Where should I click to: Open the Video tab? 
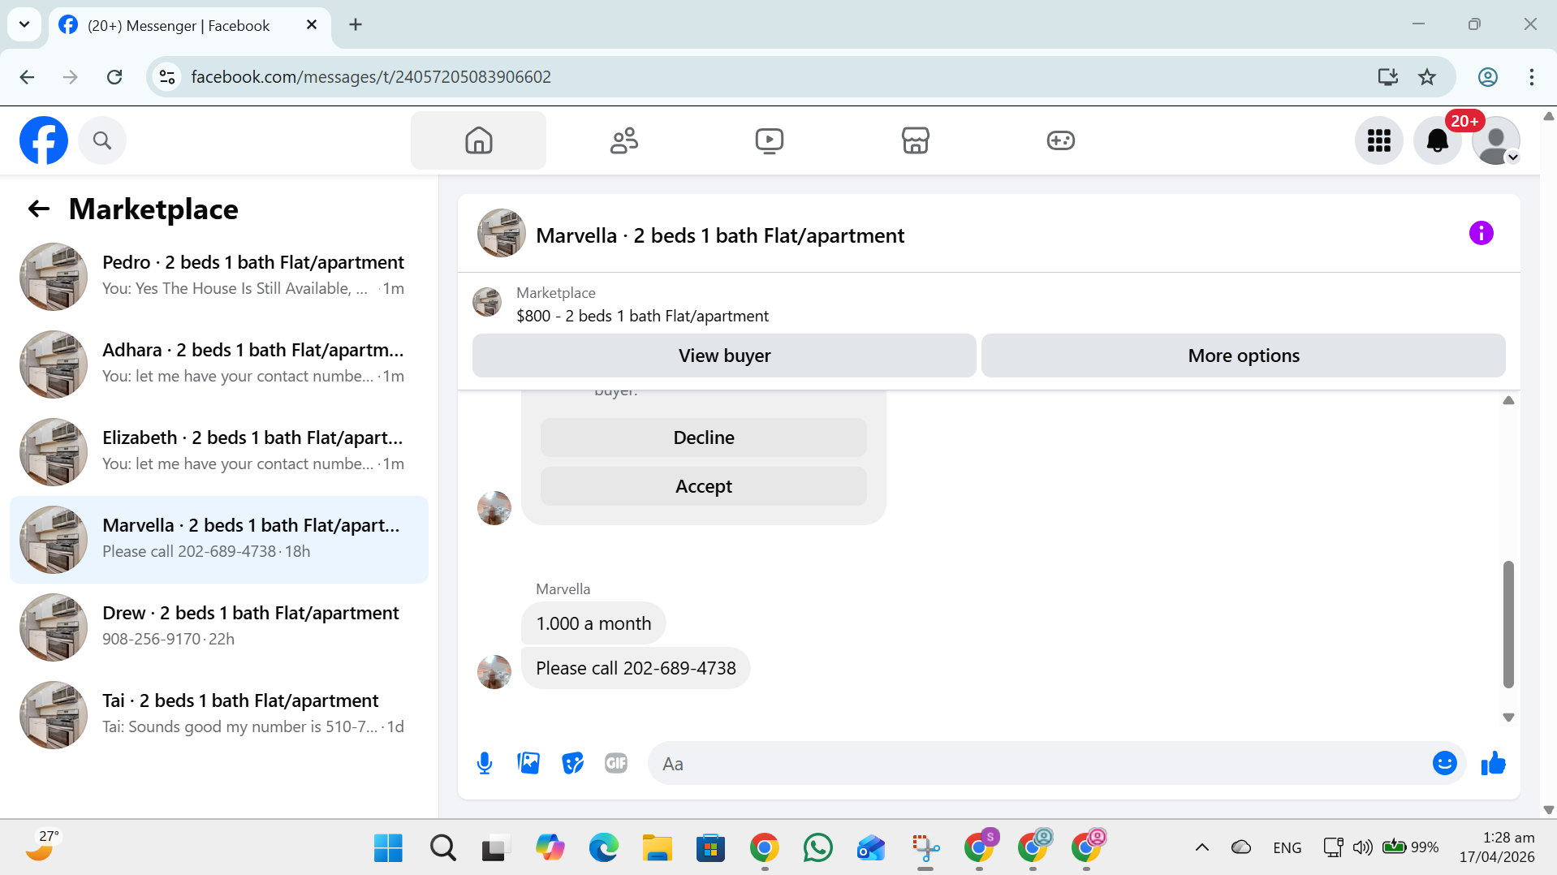tap(769, 140)
